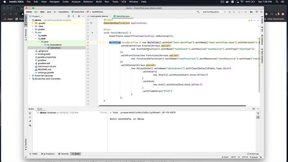This screenshot has height=162, width=288.
Task: Hide the Build panel with the minus icon
Action: pyautogui.click(x=258, y=109)
